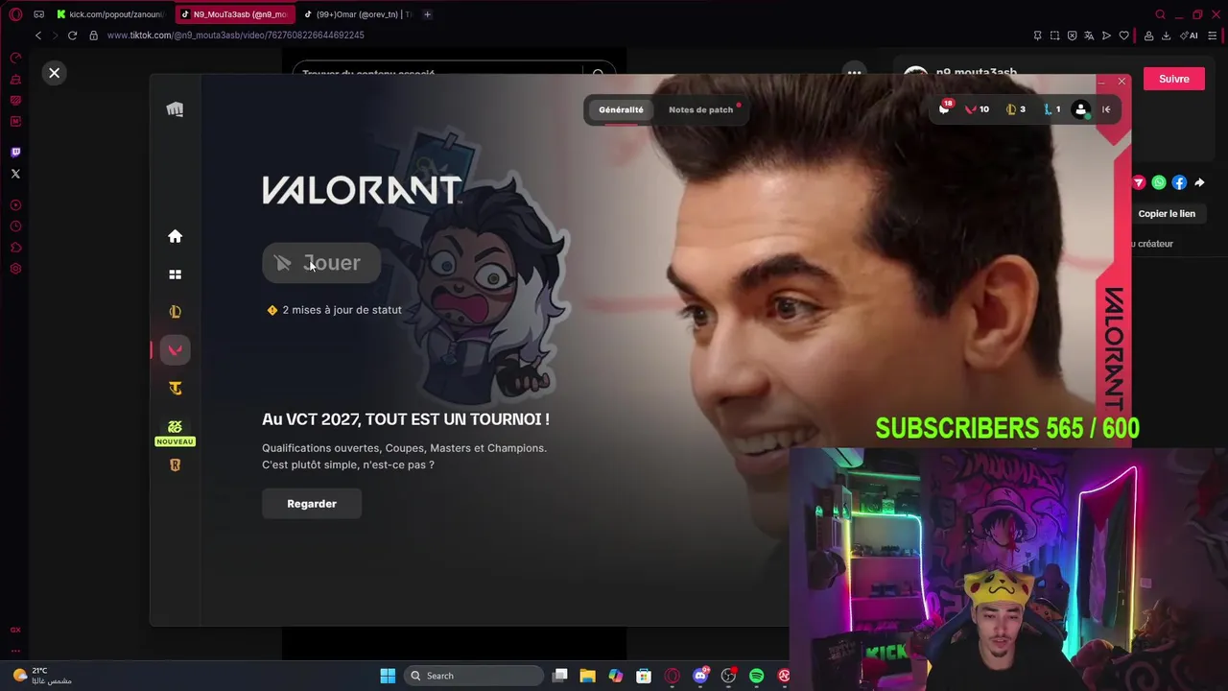Share the video to WhatsApp

click(1159, 182)
